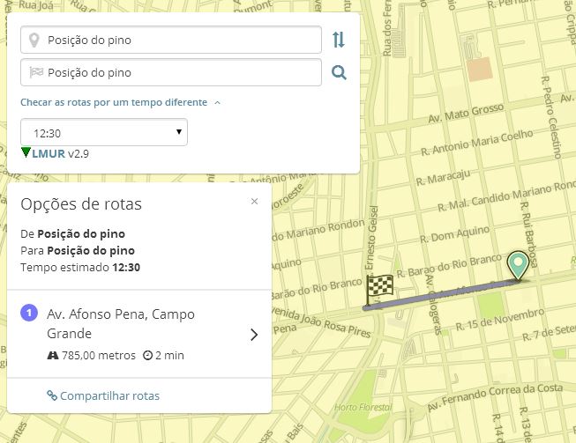Click the '785,00 metros' distance text

click(x=99, y=355)
